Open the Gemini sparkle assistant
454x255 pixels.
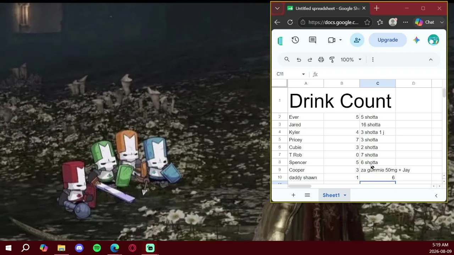[416, 40]
